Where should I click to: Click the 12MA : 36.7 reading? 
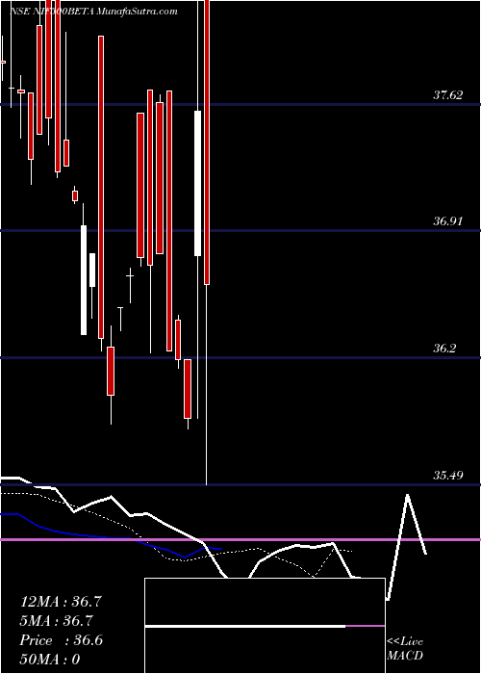[x=61, y=602]
